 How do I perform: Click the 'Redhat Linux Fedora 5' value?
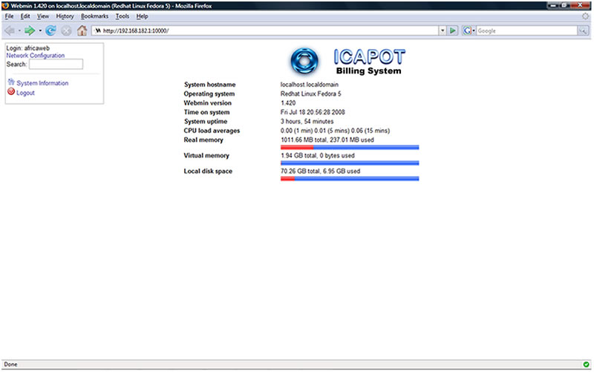(310, 94)
